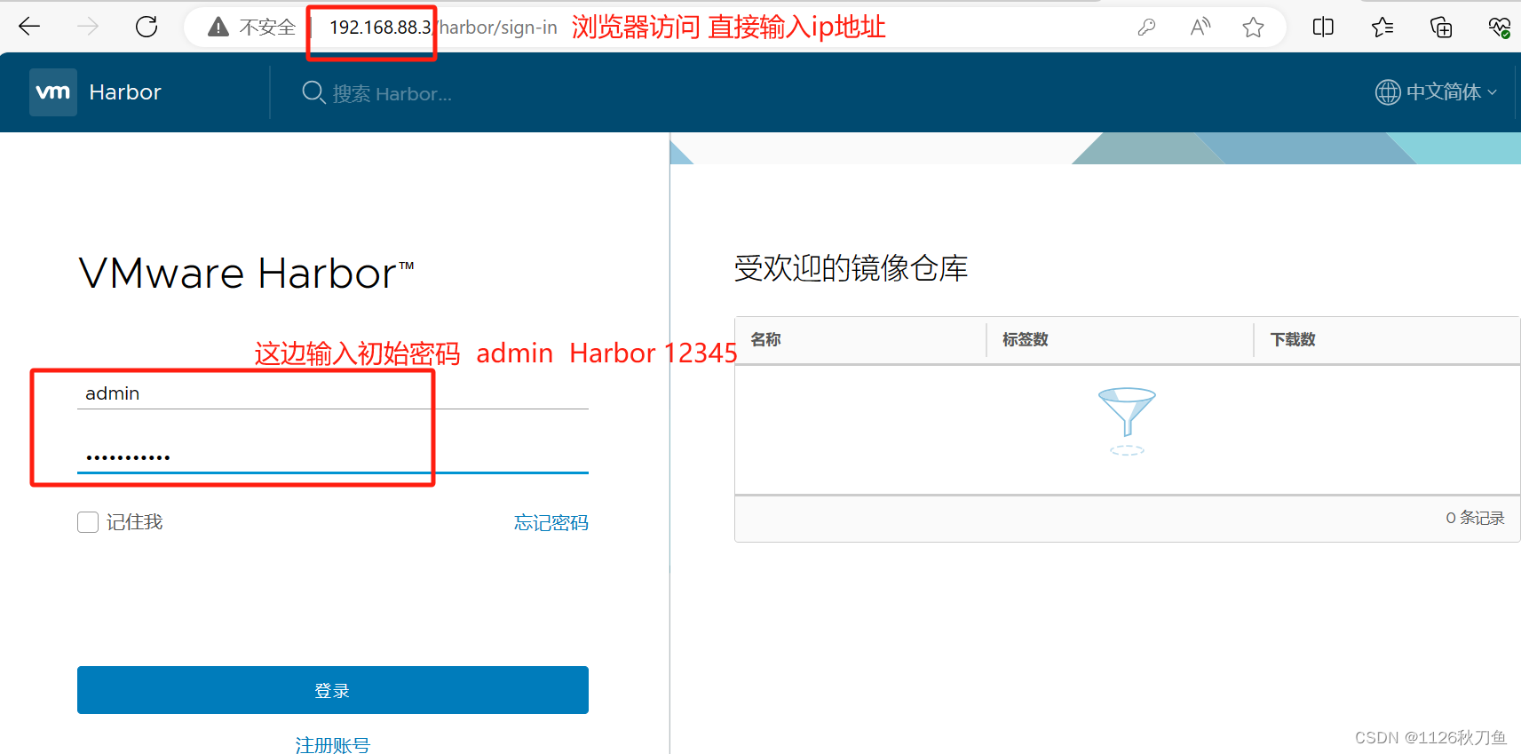The image size is (1521, 754).
Task: Sort by the 下载数 column header
Action: pyautogui.click(x=1293, y=339)
